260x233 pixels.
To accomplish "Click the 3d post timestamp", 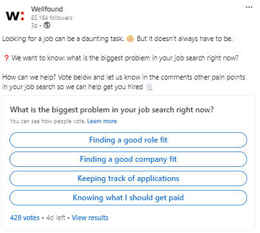I will (34, 26).
